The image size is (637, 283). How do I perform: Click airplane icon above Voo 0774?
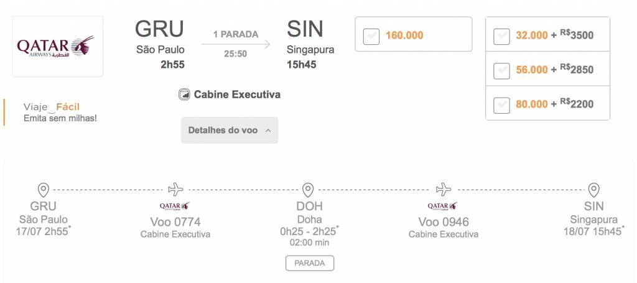click(x=175, y=189)
